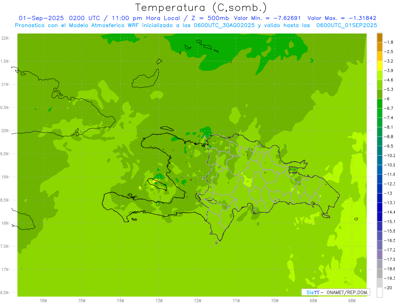Click the "-5.3" color scale value
Viewport: 395px width, 305px height.
pos(389,89)
